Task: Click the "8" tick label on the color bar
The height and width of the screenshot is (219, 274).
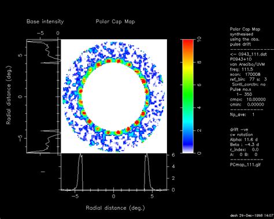Action: click(x=199, y=62)
